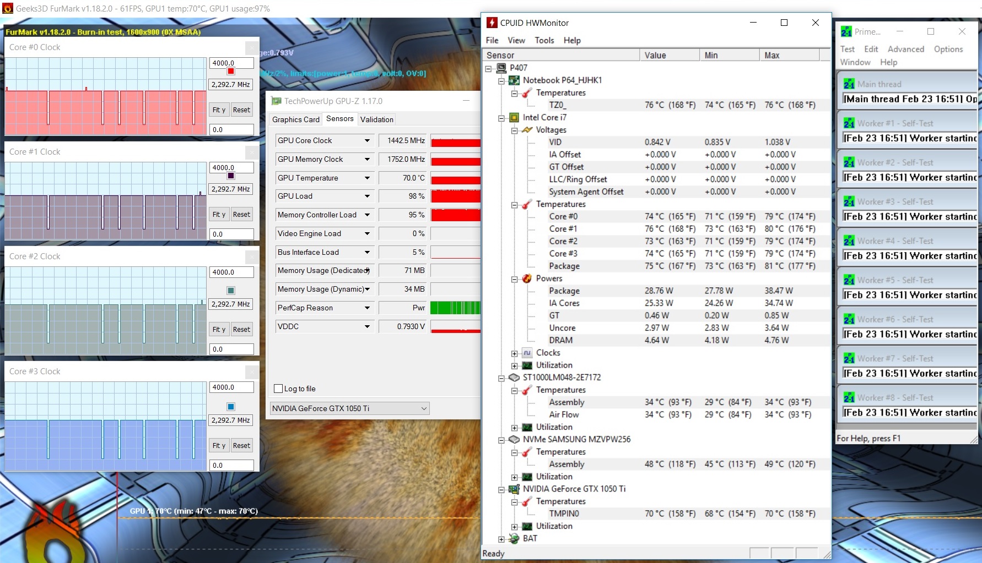Open Prime95 Advanced menu
The width and height of the screenshot is (982, 563).
click(905, 49)
